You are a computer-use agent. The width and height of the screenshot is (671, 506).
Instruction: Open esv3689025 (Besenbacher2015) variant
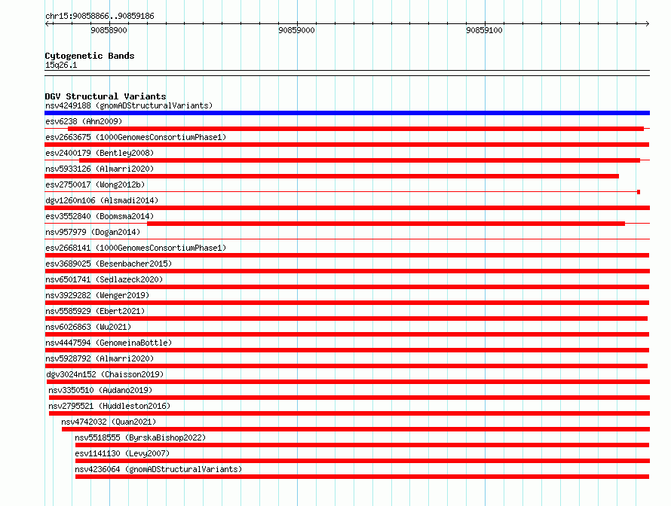[x=109, y=264]
